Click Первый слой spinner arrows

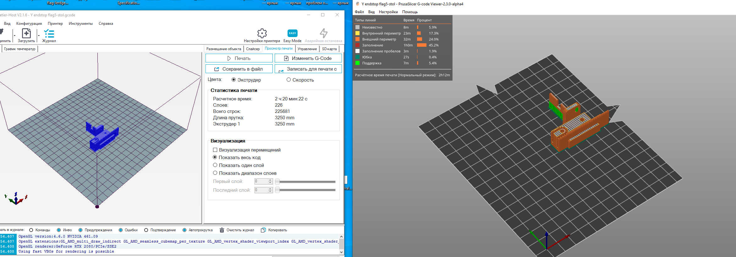coord(270,181)
